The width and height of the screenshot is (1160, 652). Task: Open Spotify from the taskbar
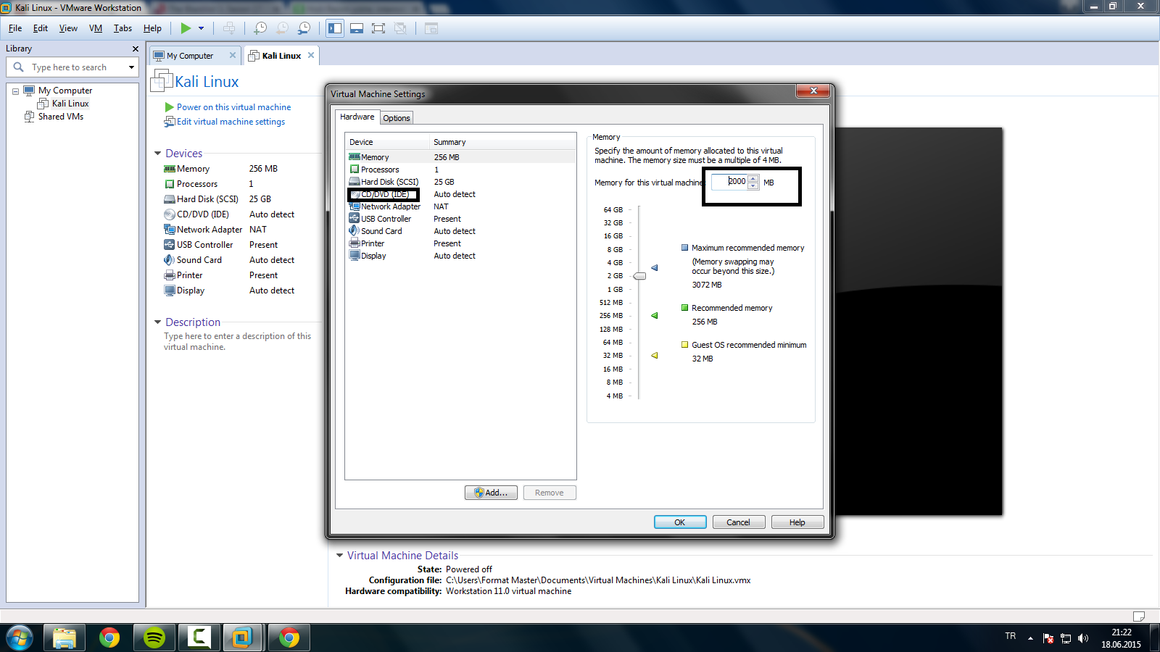[x=154, y=638]
